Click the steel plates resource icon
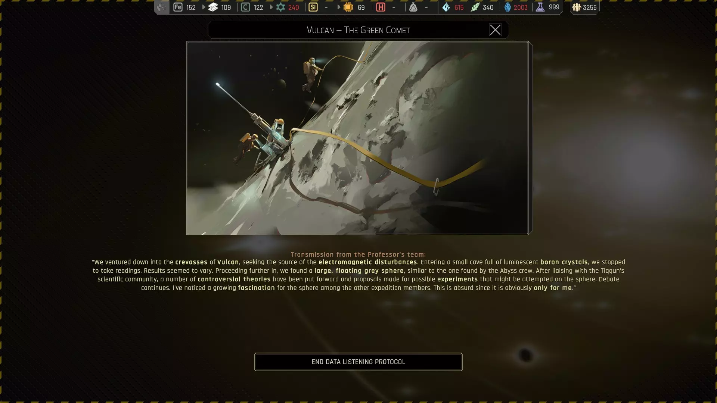717x403 pixels. pos(213,7)
